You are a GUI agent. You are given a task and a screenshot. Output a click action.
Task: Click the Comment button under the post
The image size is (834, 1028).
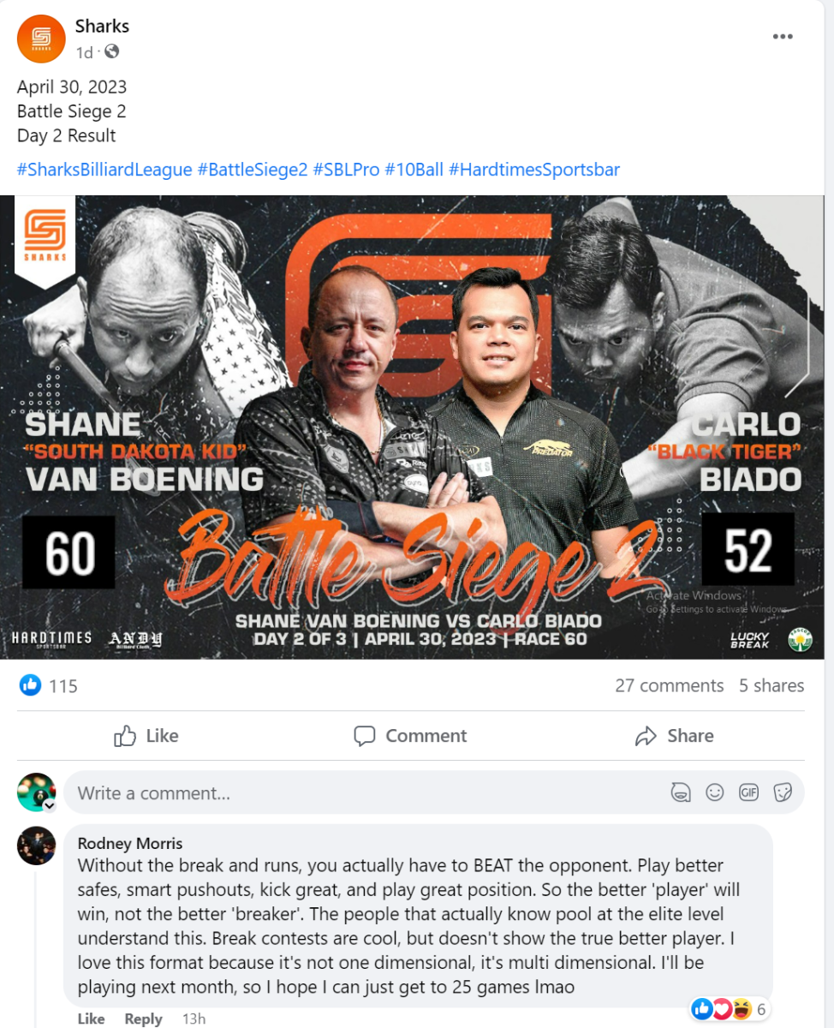(410, 736)
